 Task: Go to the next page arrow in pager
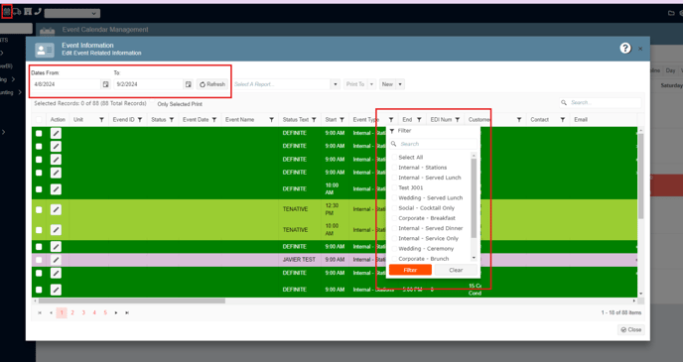(x=116, y=312)
